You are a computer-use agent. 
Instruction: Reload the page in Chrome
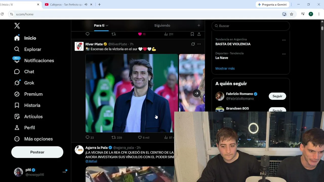tap(2, 14)
